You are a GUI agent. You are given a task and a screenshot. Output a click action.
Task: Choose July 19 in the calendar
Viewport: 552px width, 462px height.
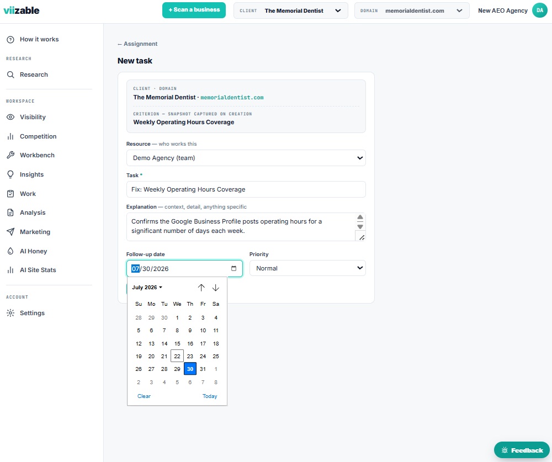pos(139,357)
